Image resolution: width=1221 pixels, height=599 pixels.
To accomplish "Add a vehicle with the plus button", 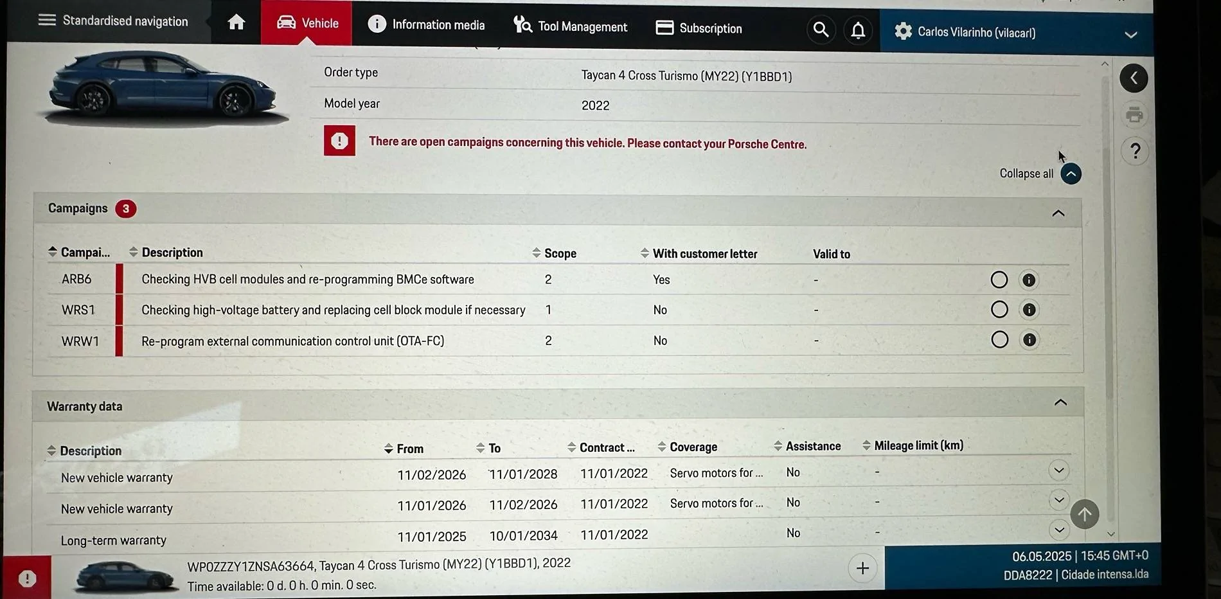I will click(x=862, y=568).
